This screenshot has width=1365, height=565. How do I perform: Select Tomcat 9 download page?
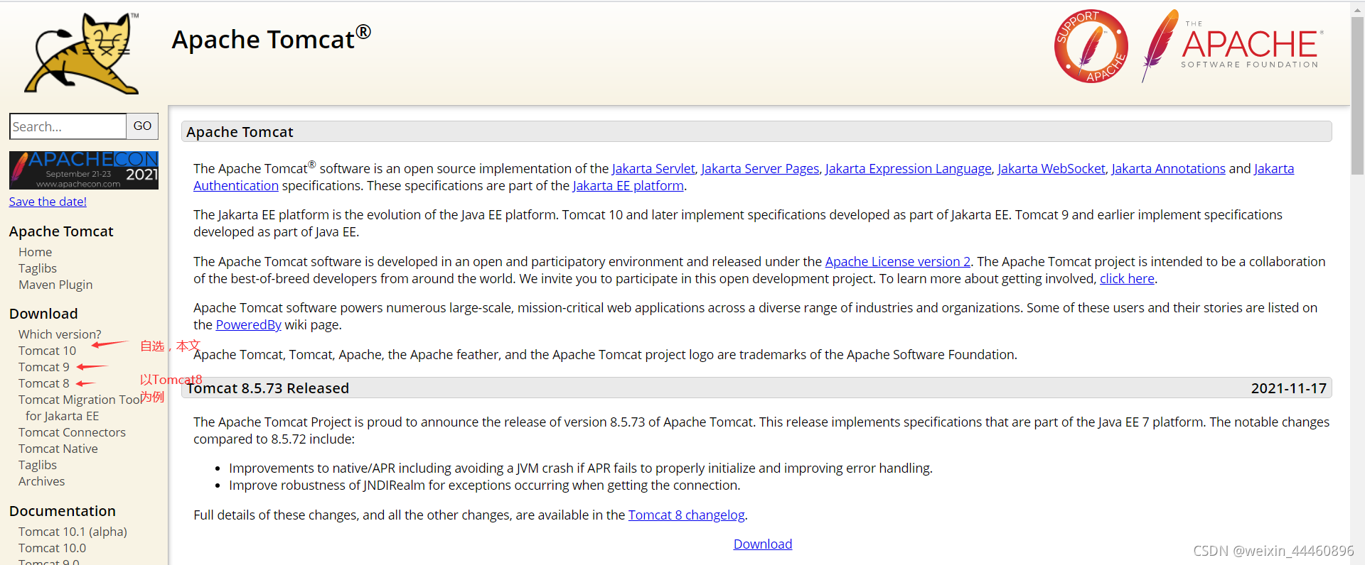(44, 367)
